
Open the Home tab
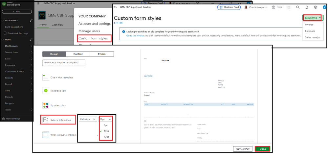pyautogui.click(x=43, y=25)
